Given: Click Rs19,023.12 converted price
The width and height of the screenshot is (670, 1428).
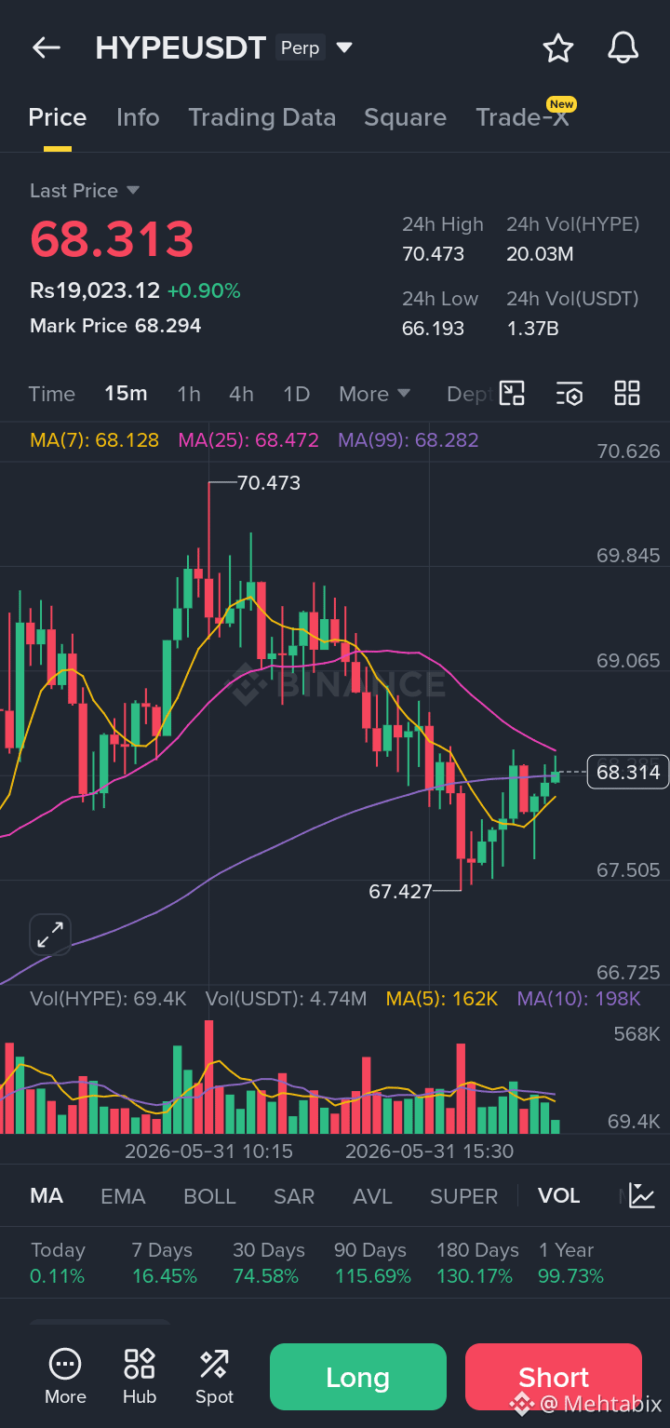Looking at the screenshot, I should (95, 290).
